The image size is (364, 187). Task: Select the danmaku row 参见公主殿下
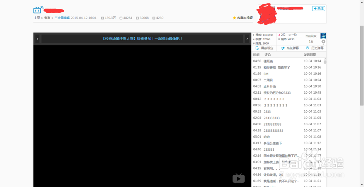click(288, 143)
